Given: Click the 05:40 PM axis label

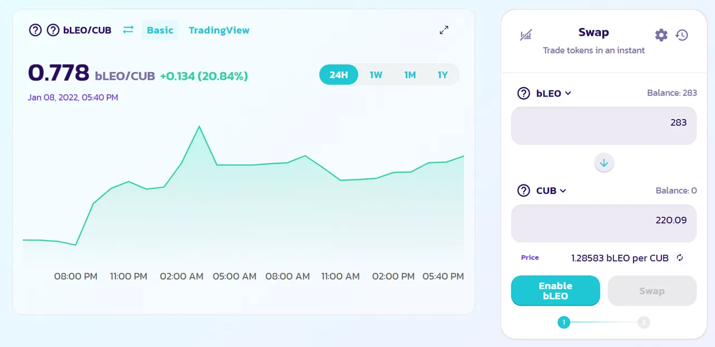Looking at the screenshot, I should click(443, 276).
